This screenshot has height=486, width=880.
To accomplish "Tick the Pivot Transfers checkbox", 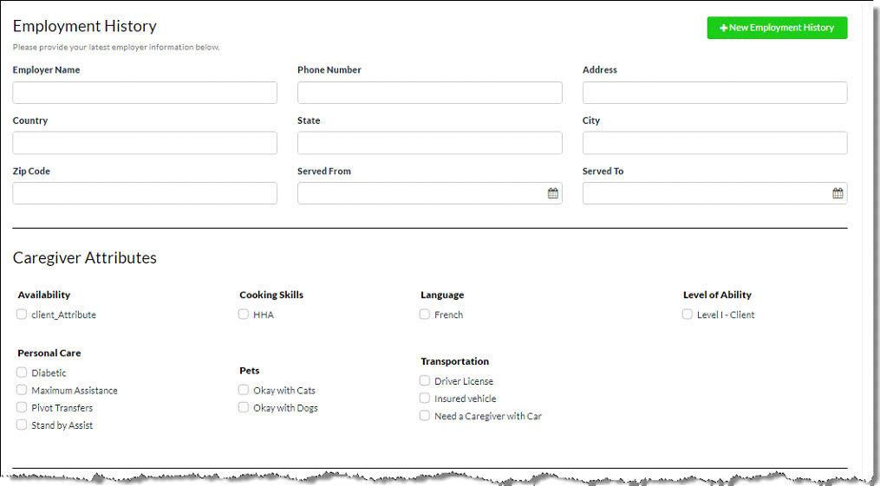I will pyautogui.click(x=22, y=407).
